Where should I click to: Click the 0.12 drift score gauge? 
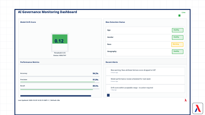[x=59, y=41]
